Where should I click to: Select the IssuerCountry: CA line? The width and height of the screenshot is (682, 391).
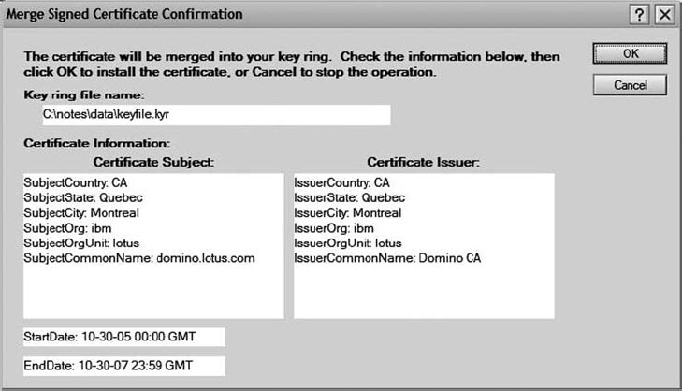coord(341,182)
